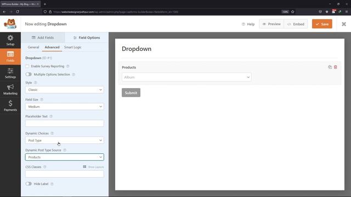Click help icon next to Placeholder Text
Screen dimensions: 351x197
coord(51,117)
